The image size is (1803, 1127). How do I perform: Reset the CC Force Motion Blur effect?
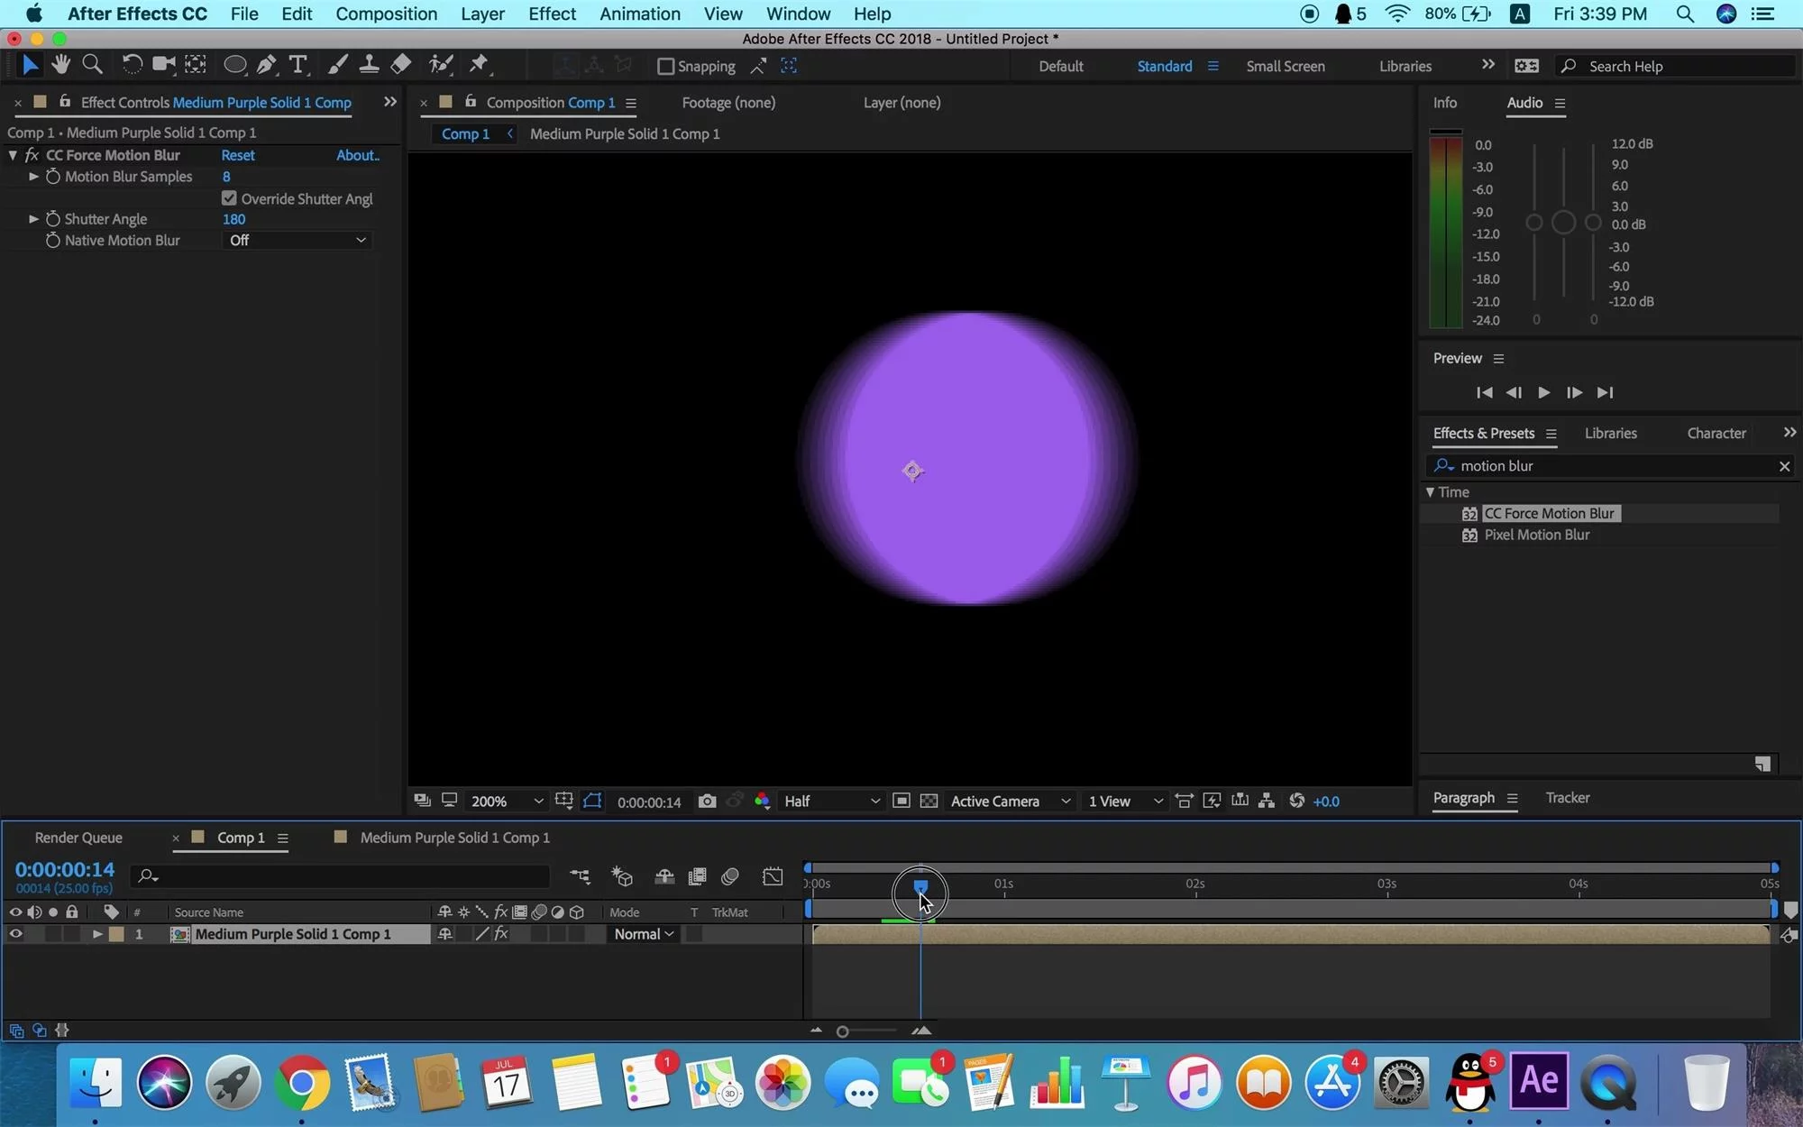[x=238, y=155]
